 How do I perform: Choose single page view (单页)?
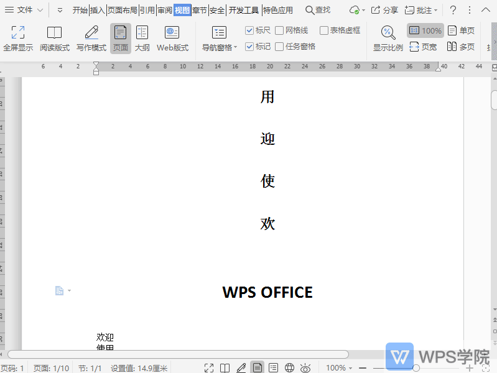(461, 30)
